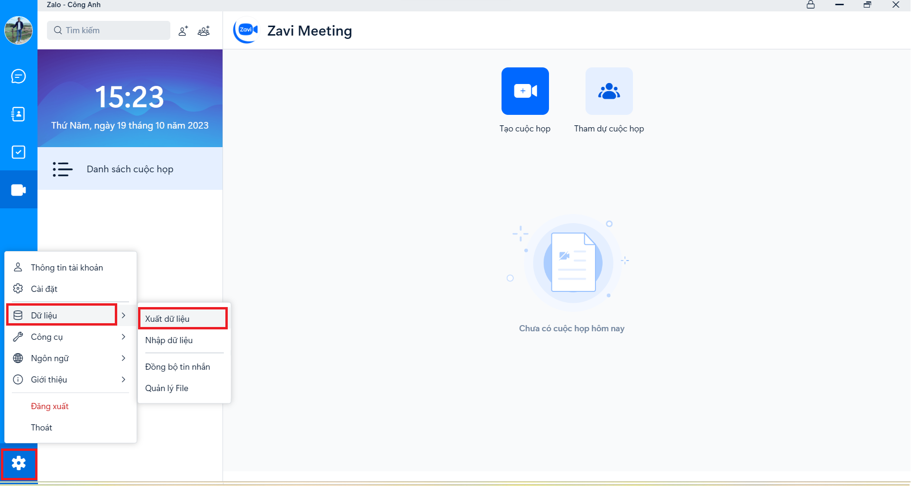Click the Thứ Năm date text

[130, 125]
